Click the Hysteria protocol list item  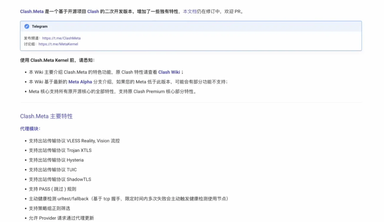click(56, 160)
